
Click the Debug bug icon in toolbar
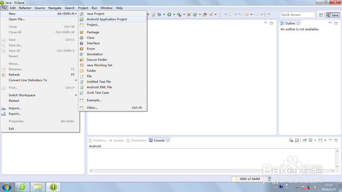tap(159, 15)
